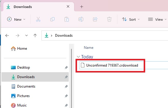This screenshot has height=108, width=168.
Task: Click the address bar breadcrumb chevron
Action: click(52, 36)
